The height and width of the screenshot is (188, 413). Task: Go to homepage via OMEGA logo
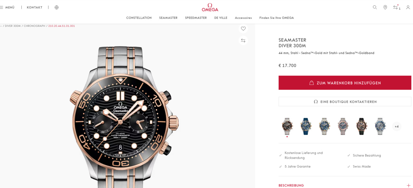pyautogui.click(x=210, y=7)
